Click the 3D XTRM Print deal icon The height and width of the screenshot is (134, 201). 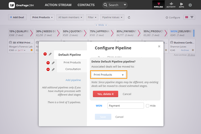pyautogui.click(x=10, y=42)
